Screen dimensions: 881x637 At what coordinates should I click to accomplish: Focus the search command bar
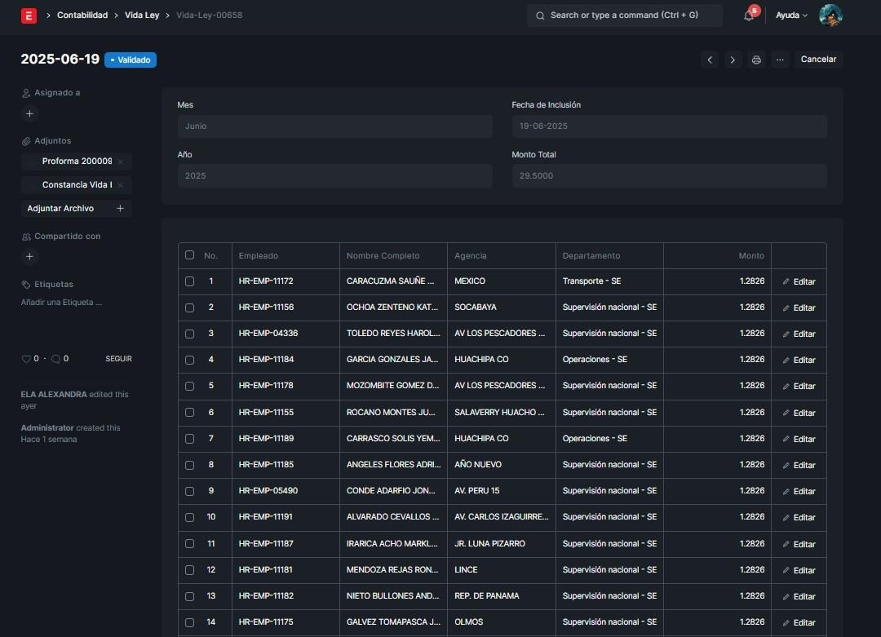[x=624, y=15]
